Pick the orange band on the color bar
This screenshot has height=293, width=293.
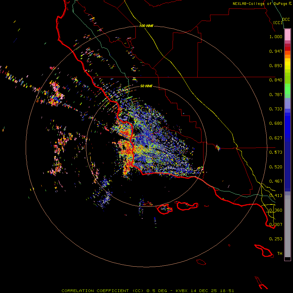(287, 56)
